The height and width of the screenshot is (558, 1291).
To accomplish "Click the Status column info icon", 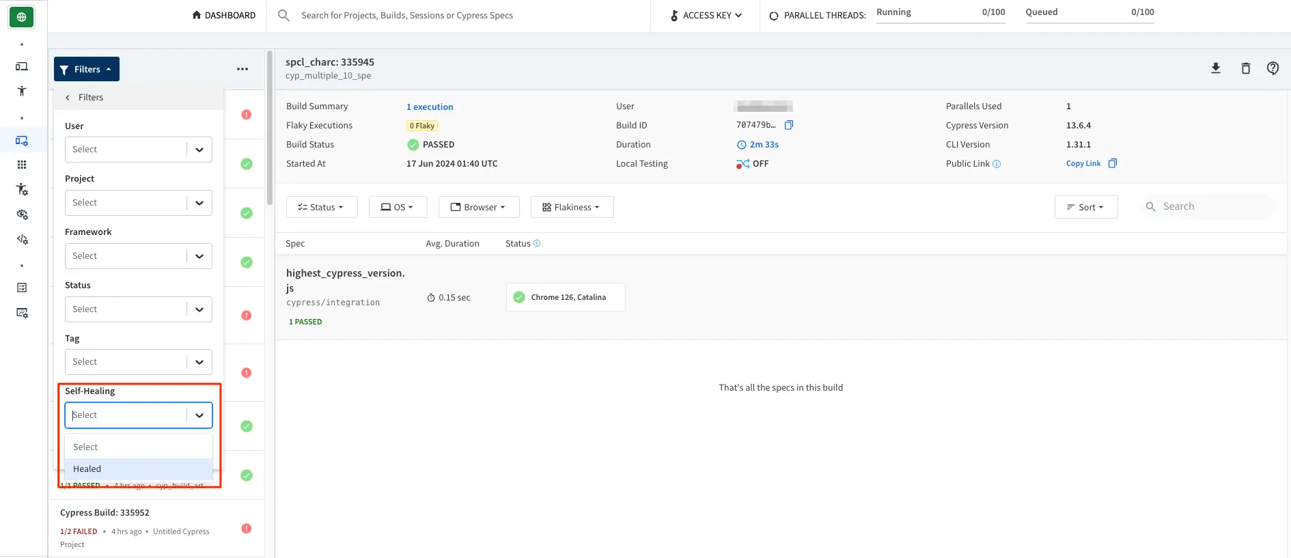I will click(537, 243).
